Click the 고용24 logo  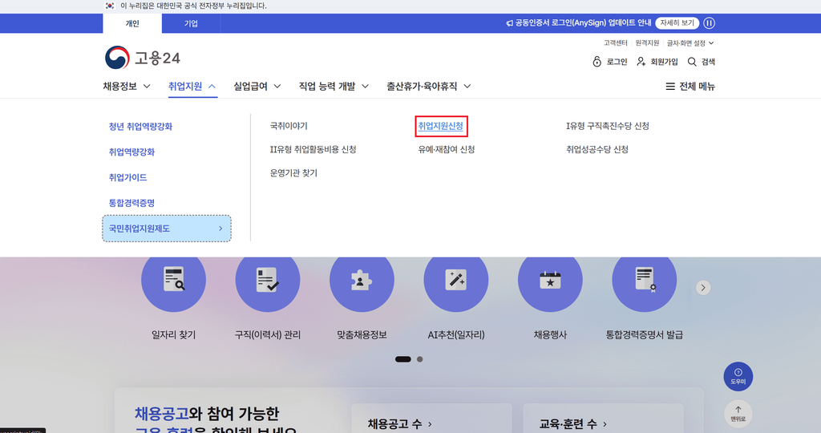(143, 58)
